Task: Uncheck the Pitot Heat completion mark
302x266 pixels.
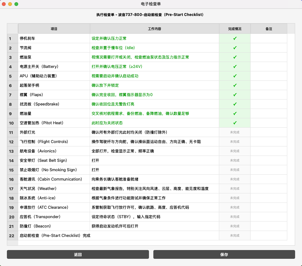Action: click(x=235, y=123)
